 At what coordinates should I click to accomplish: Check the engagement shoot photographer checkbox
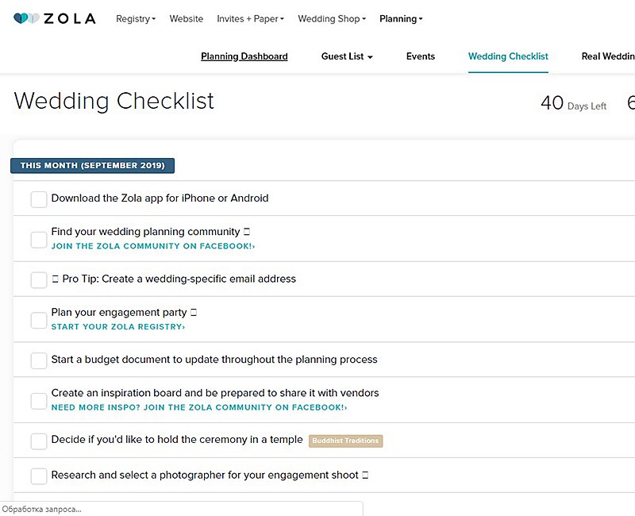(x=39, y=476)
